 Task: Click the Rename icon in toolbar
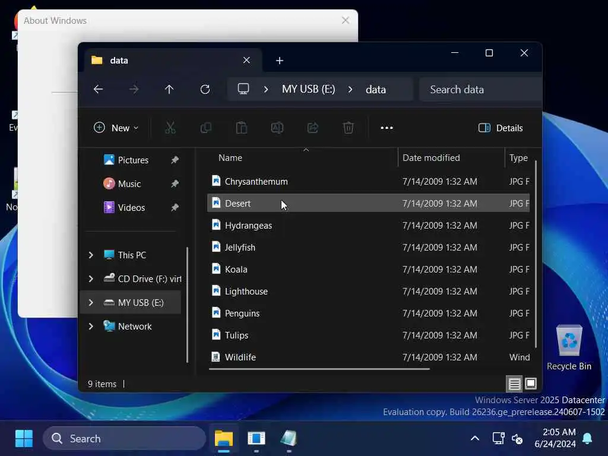pyautogui.click(x=277, y=128)
